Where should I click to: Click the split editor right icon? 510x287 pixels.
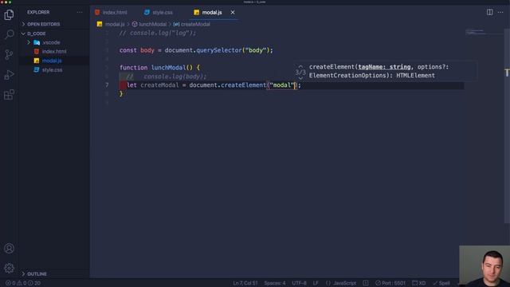[x=489, y=13]
